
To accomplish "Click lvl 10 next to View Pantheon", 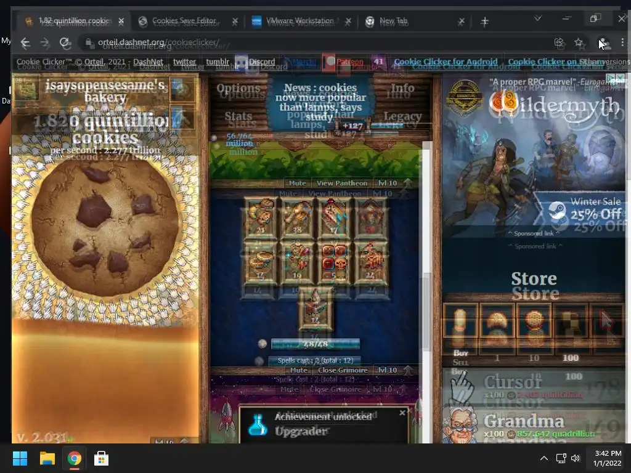I will click(388, 183).
